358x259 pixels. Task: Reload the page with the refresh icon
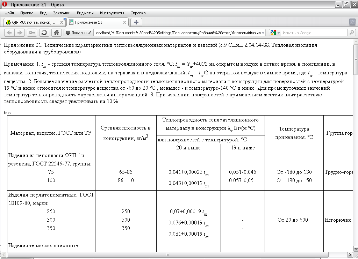[x=44, y=33]
